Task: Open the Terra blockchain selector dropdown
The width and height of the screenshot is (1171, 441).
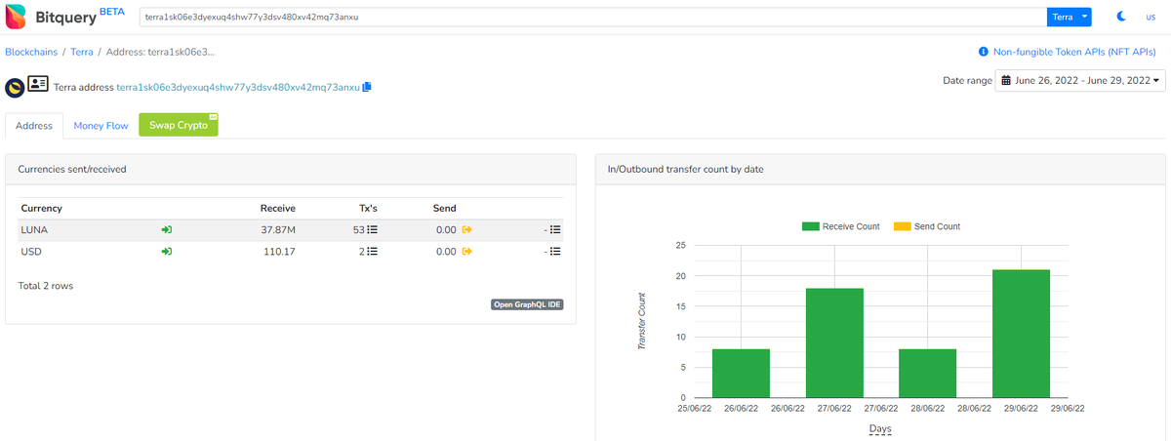Action: [x=1069, y=18]
